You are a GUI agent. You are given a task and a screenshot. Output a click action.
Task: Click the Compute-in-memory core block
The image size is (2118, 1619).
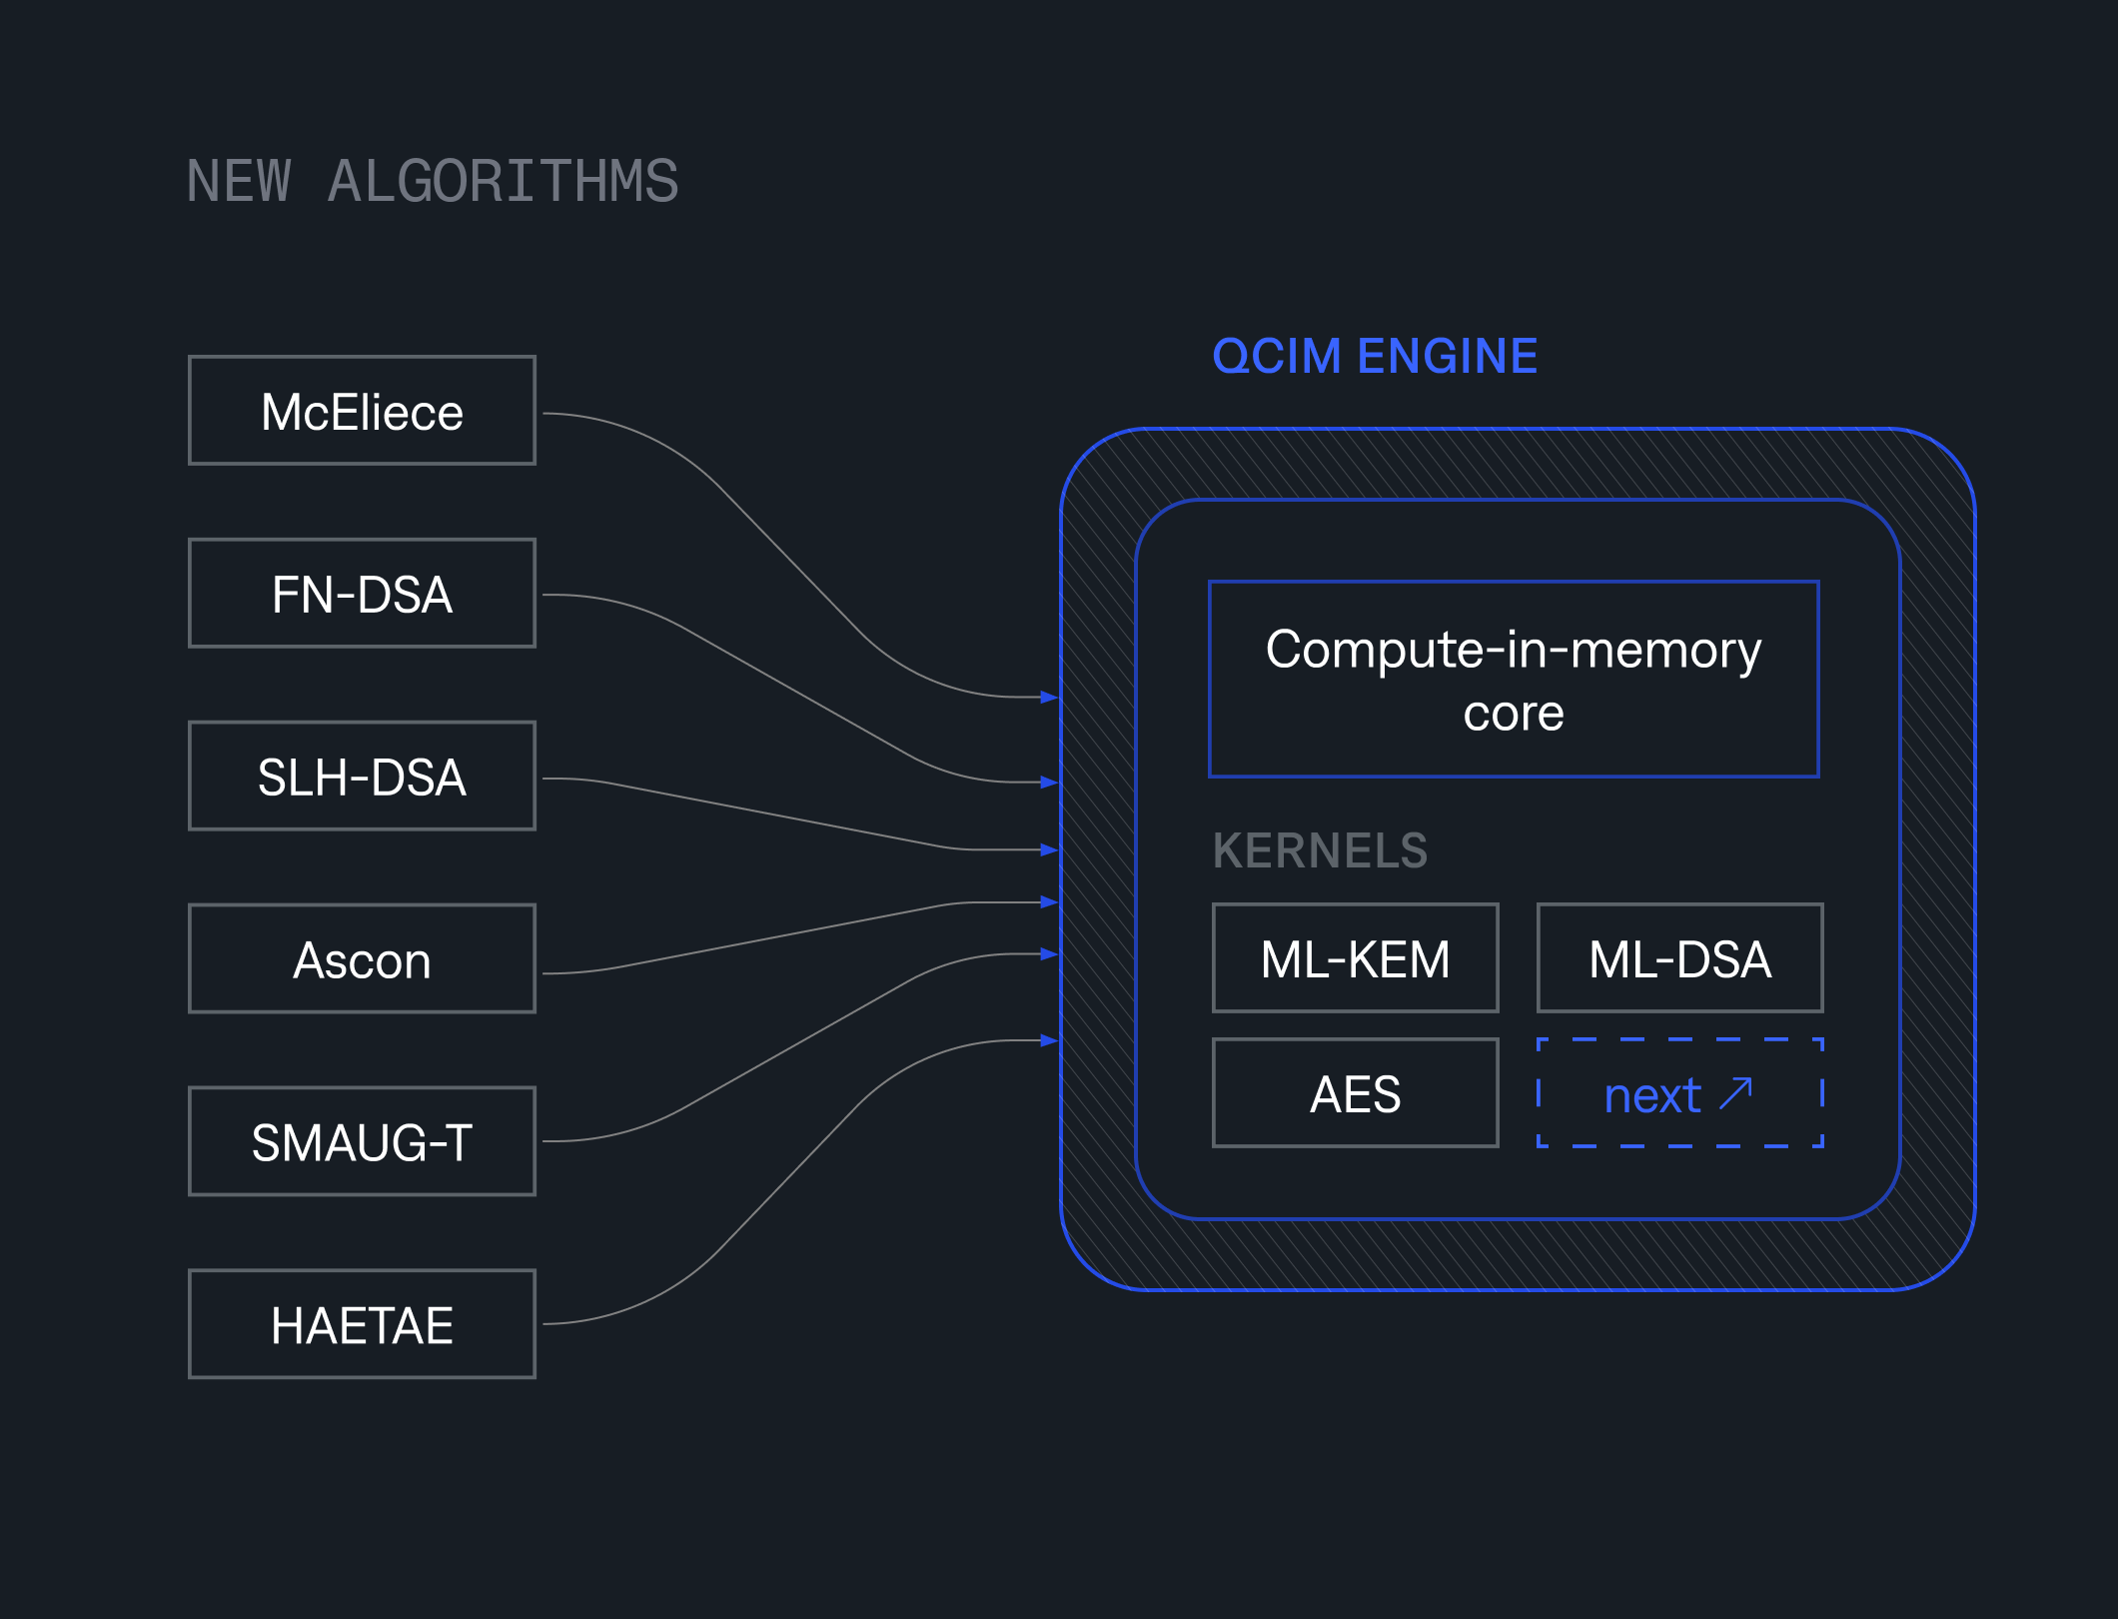coord(1514,680)
